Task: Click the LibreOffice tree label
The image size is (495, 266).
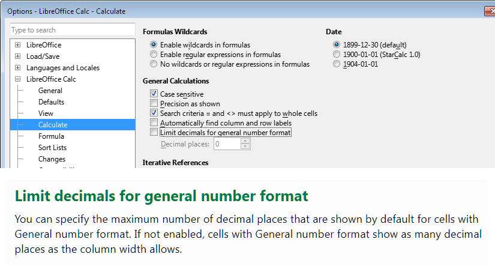Action: [44, 45]
